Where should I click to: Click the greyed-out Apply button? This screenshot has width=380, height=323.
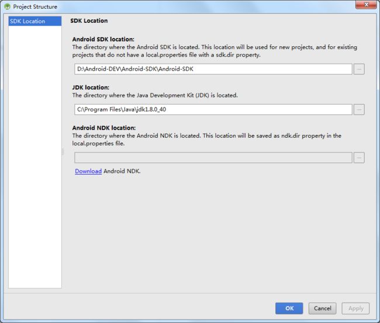(x=355, y=308)
